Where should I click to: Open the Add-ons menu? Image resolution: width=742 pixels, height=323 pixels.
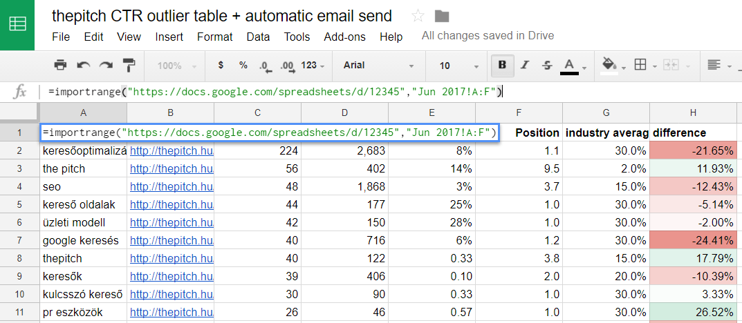pos(346,37)
